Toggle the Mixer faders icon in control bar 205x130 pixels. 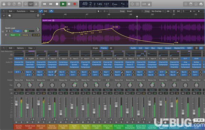tap(31, 4)
